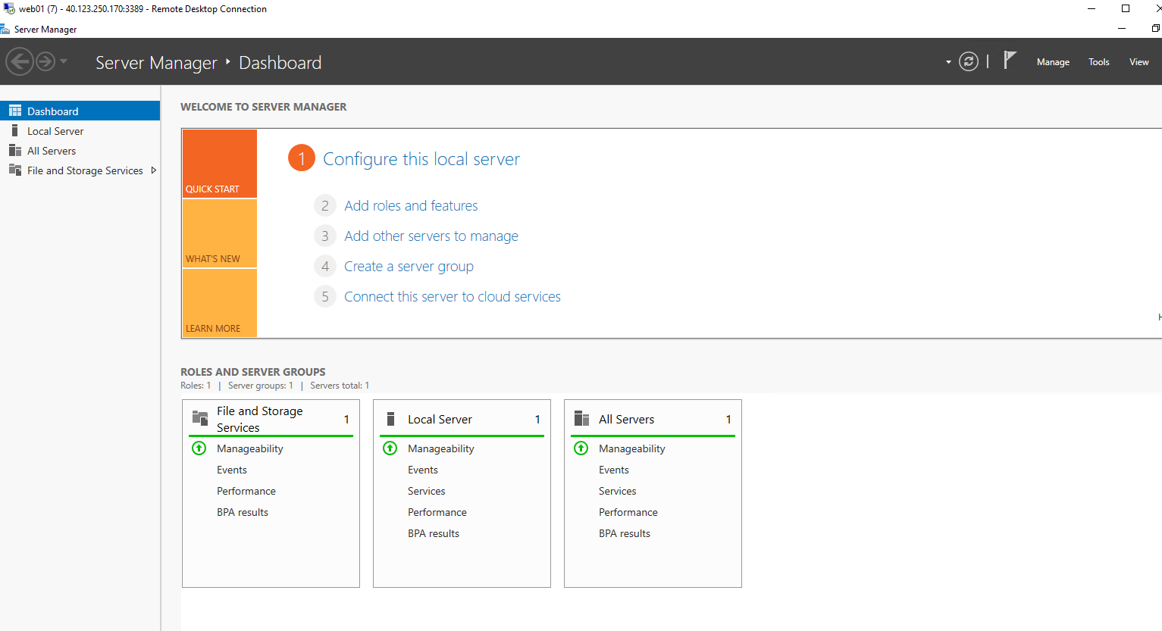Click All Servers tile icon

pyautogui.click(x=582, y=419)
